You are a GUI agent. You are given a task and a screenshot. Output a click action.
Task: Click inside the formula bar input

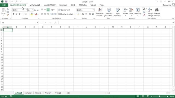click(x=115, y=23)
